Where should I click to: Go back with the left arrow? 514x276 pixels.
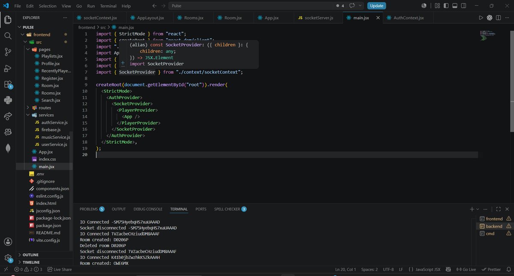[x=155, y=6]
